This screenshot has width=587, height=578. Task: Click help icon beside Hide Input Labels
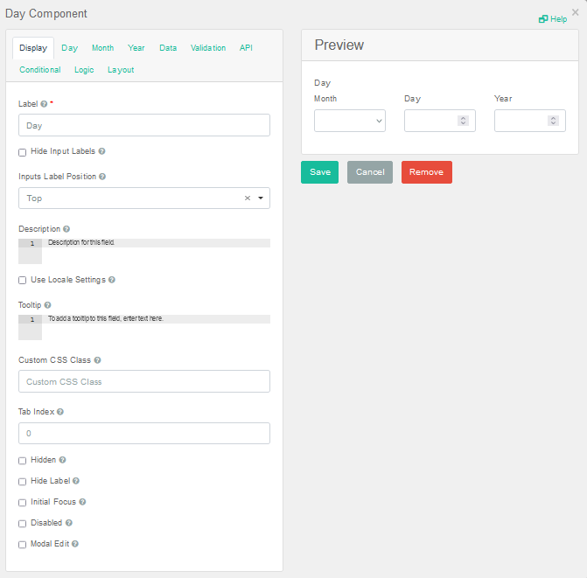click(x=102, y=151)
